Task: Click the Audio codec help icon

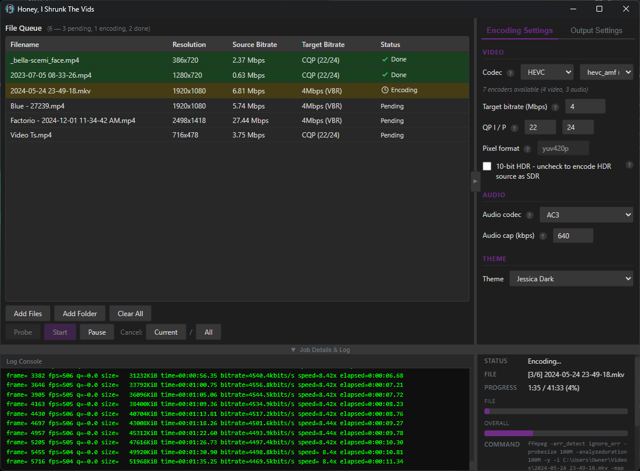Action: 529,215
